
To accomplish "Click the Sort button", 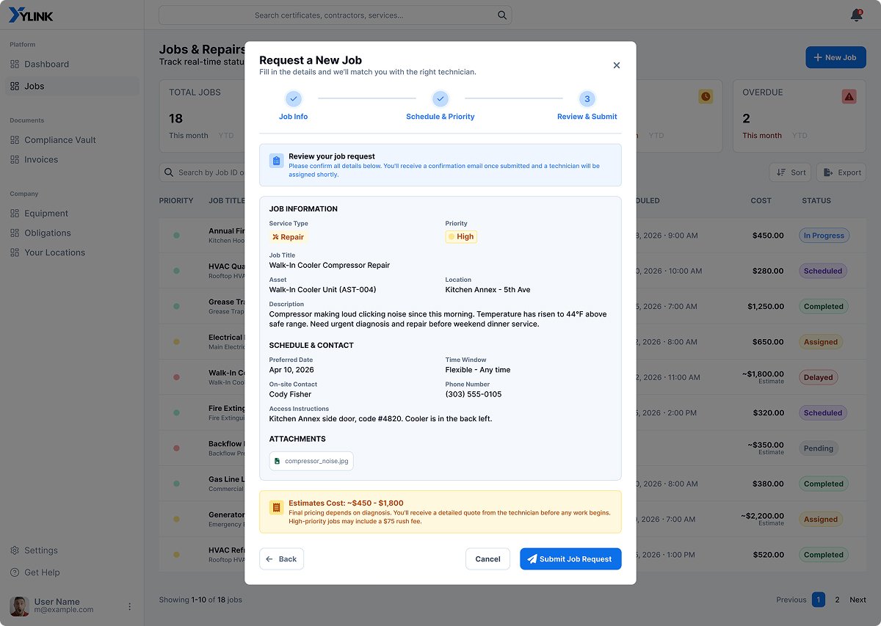I will (791, 172).
